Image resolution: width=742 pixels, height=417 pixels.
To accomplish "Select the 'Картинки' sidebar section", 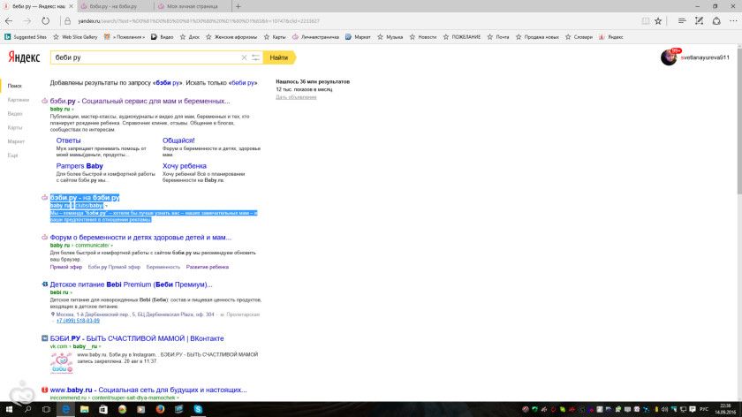I will pyautogui.click(x=18, y=100).
